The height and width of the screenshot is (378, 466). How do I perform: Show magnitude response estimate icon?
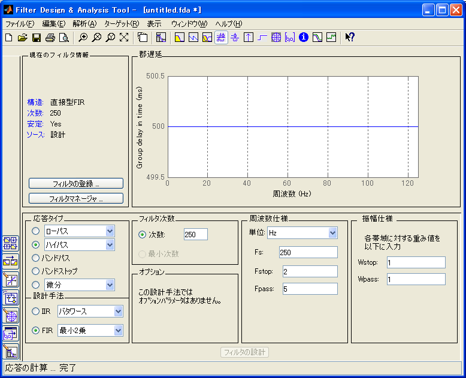(317, 38)
